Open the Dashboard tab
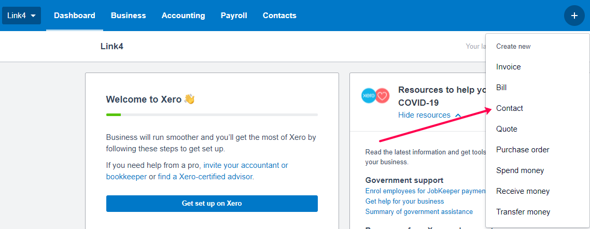This screenshot has width=590, height=229. point(75,16)
